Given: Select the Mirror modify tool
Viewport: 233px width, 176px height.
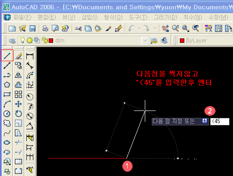Looking at the screenshot, I should click(18, 75).
